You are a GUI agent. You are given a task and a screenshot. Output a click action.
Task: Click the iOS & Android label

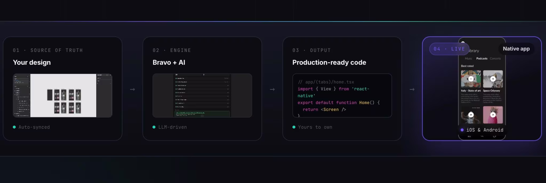(x=485, y=130)
